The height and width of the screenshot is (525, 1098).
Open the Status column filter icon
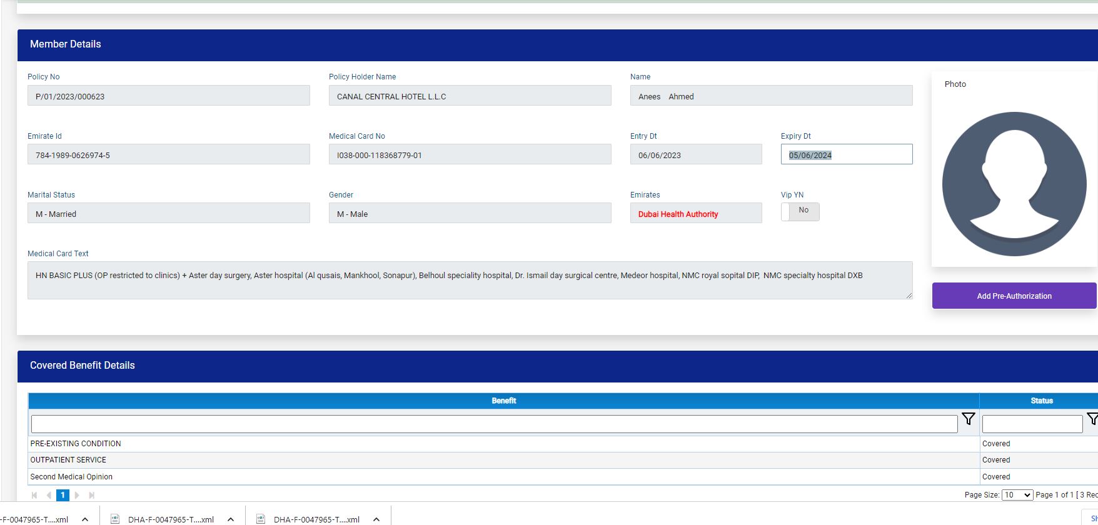(1093, 419)
